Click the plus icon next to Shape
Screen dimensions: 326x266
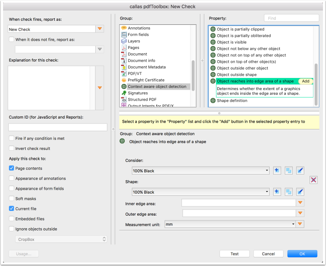[x=277, y=192]
